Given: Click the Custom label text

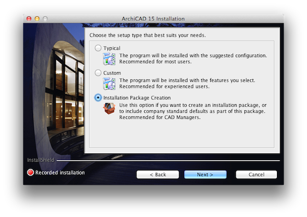Looking at the screenshot, I should tap(112, 73).
